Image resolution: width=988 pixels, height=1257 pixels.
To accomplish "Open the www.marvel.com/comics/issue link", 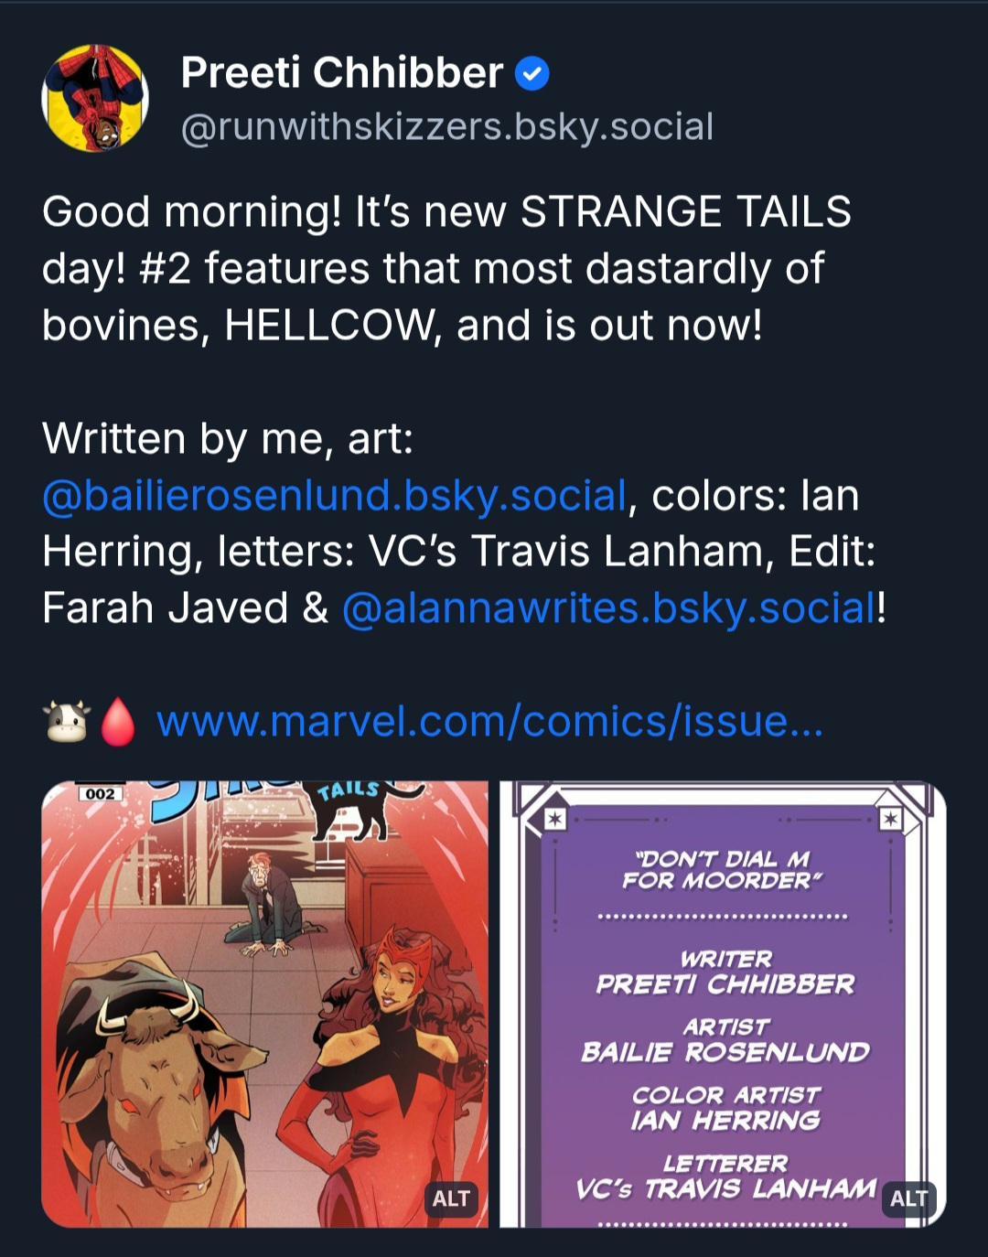I will pyautogui.click(x=490, y=722).
